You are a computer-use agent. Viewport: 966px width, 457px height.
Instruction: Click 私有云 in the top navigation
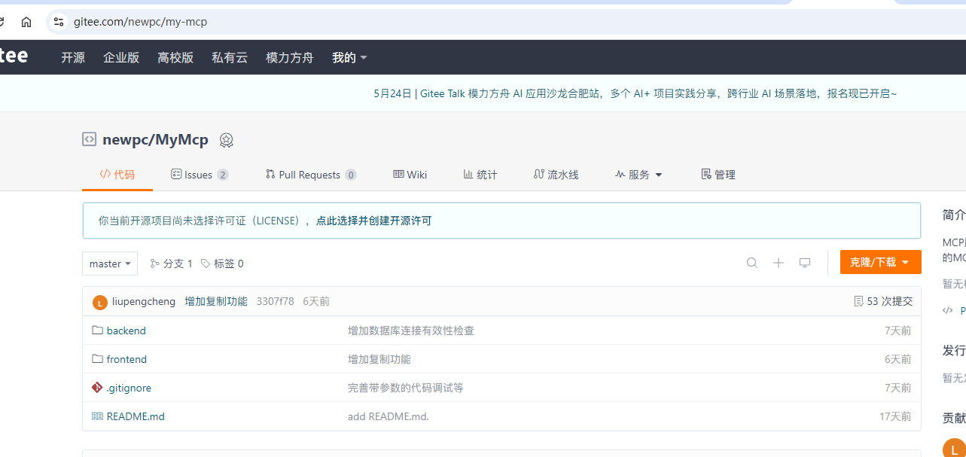click(x=230, y=57)
